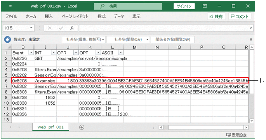
Task: Open the 表示 ribbon tab
Action: 136,16
